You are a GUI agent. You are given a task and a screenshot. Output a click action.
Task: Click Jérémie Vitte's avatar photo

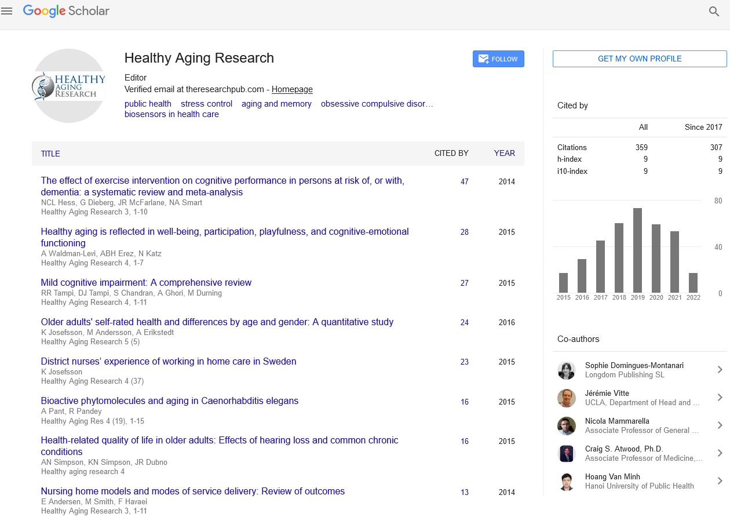pyautogui.click(x=566, y=398)
